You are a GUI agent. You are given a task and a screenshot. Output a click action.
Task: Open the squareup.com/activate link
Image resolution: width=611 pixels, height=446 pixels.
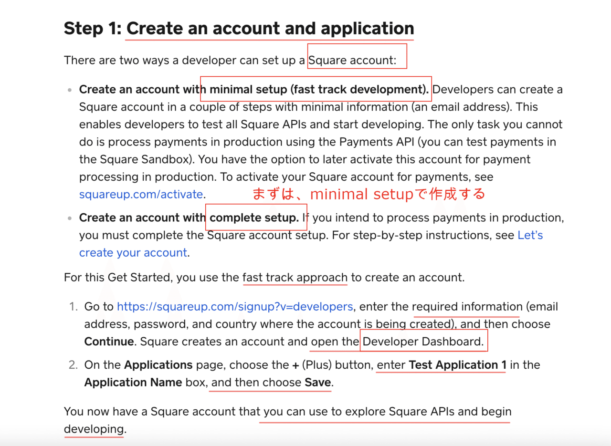tap(141, 194)
